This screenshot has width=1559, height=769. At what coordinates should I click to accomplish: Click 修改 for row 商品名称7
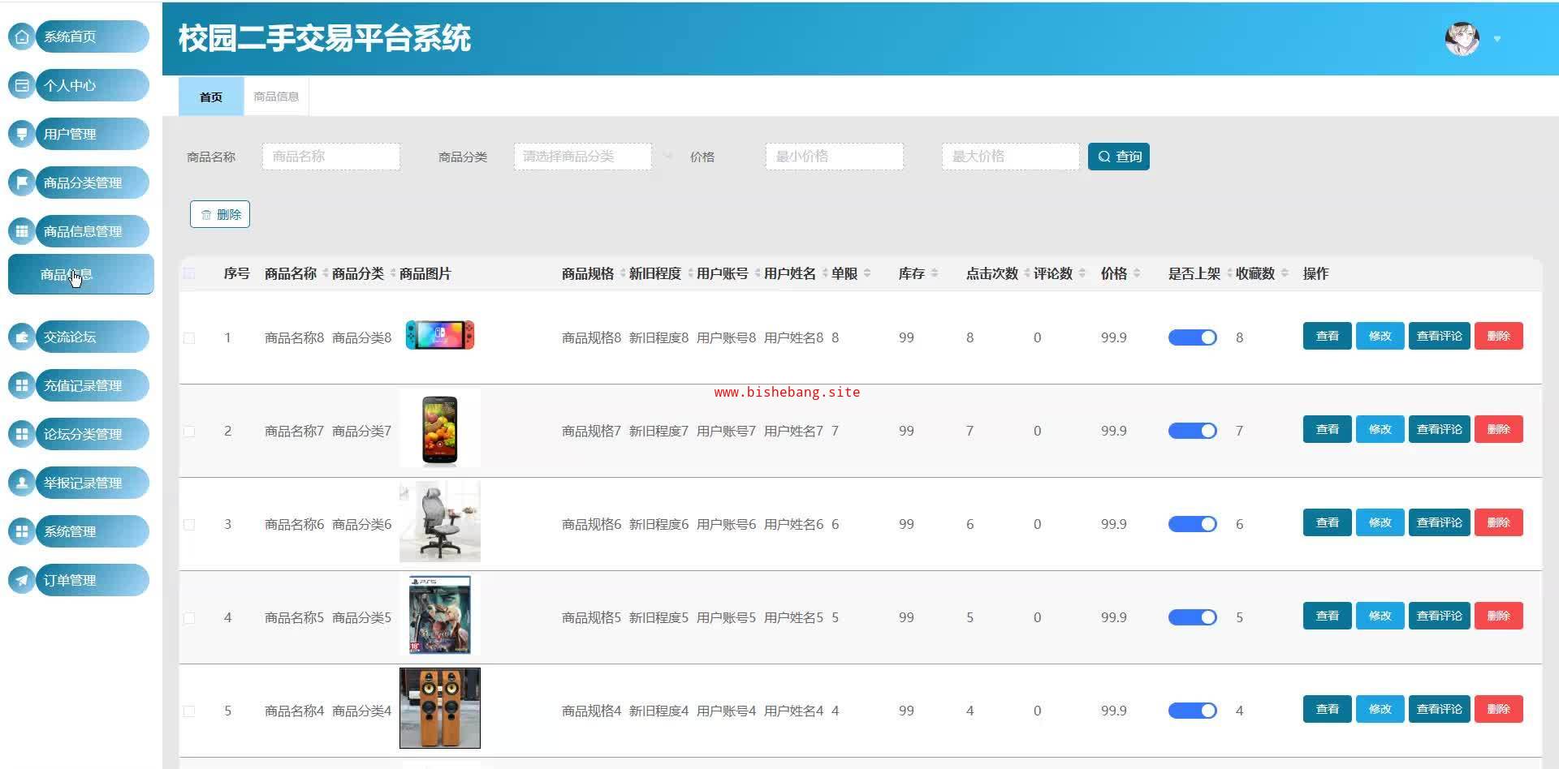(x=1380, y=429)
